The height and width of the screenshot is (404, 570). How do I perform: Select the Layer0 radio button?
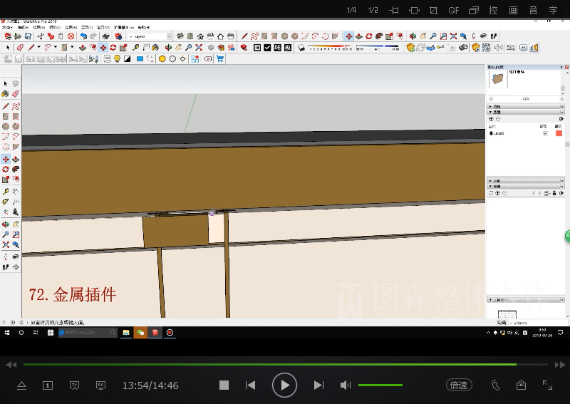pyautogui.click(x=491, y=133)
